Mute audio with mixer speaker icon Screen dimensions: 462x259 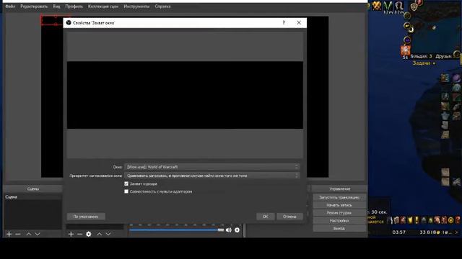tap(229, 230)
